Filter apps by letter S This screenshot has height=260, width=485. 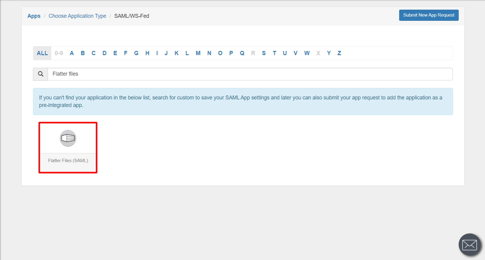pyautogui.click(x=264, y=53)
